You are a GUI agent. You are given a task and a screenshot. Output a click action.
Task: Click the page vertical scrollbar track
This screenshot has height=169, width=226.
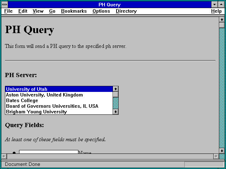pos(222,88)
